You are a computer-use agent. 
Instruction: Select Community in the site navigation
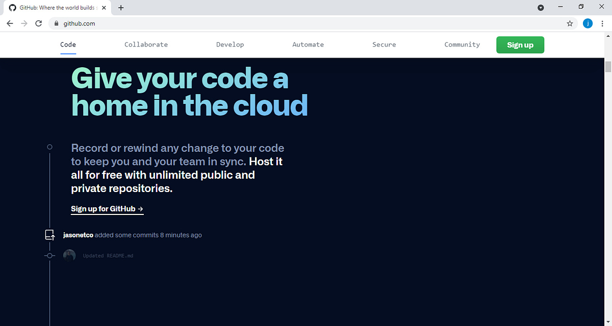(x=462, y=44)
